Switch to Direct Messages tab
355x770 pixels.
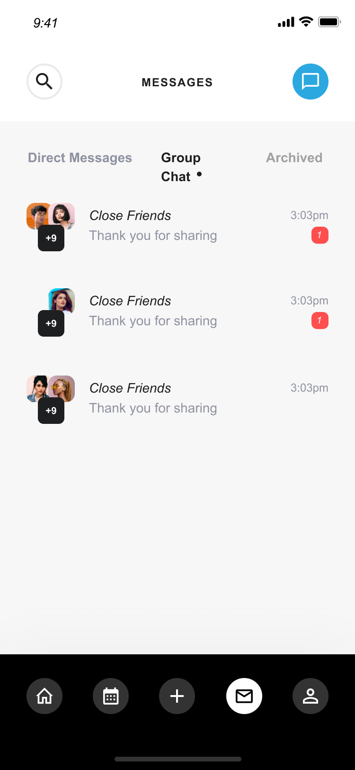(x=80, y=158)
